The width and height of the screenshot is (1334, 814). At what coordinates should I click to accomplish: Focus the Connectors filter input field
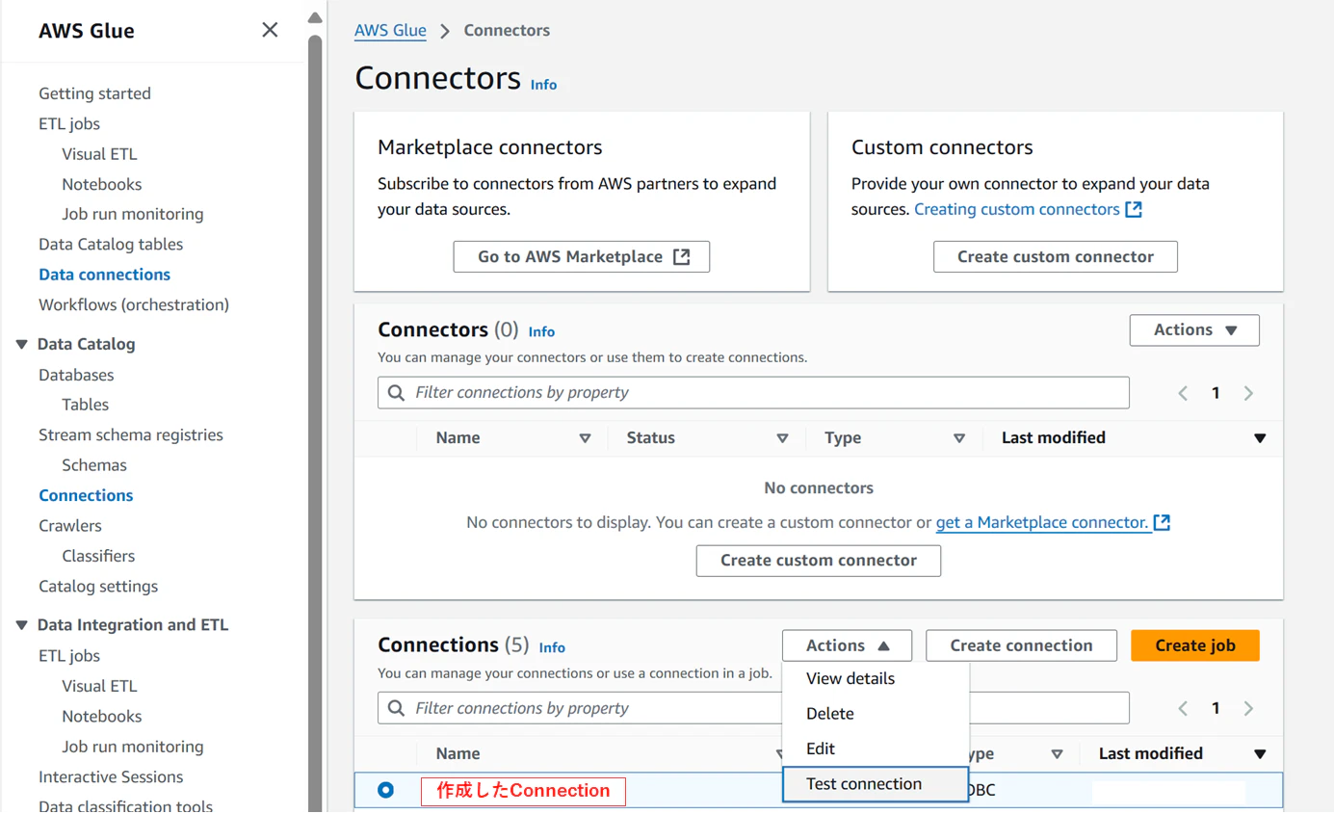761,393
